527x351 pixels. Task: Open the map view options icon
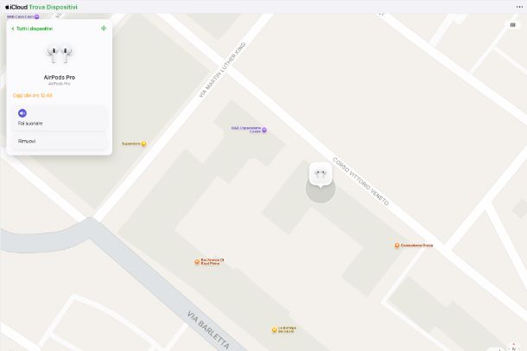(x=512, y=25)
